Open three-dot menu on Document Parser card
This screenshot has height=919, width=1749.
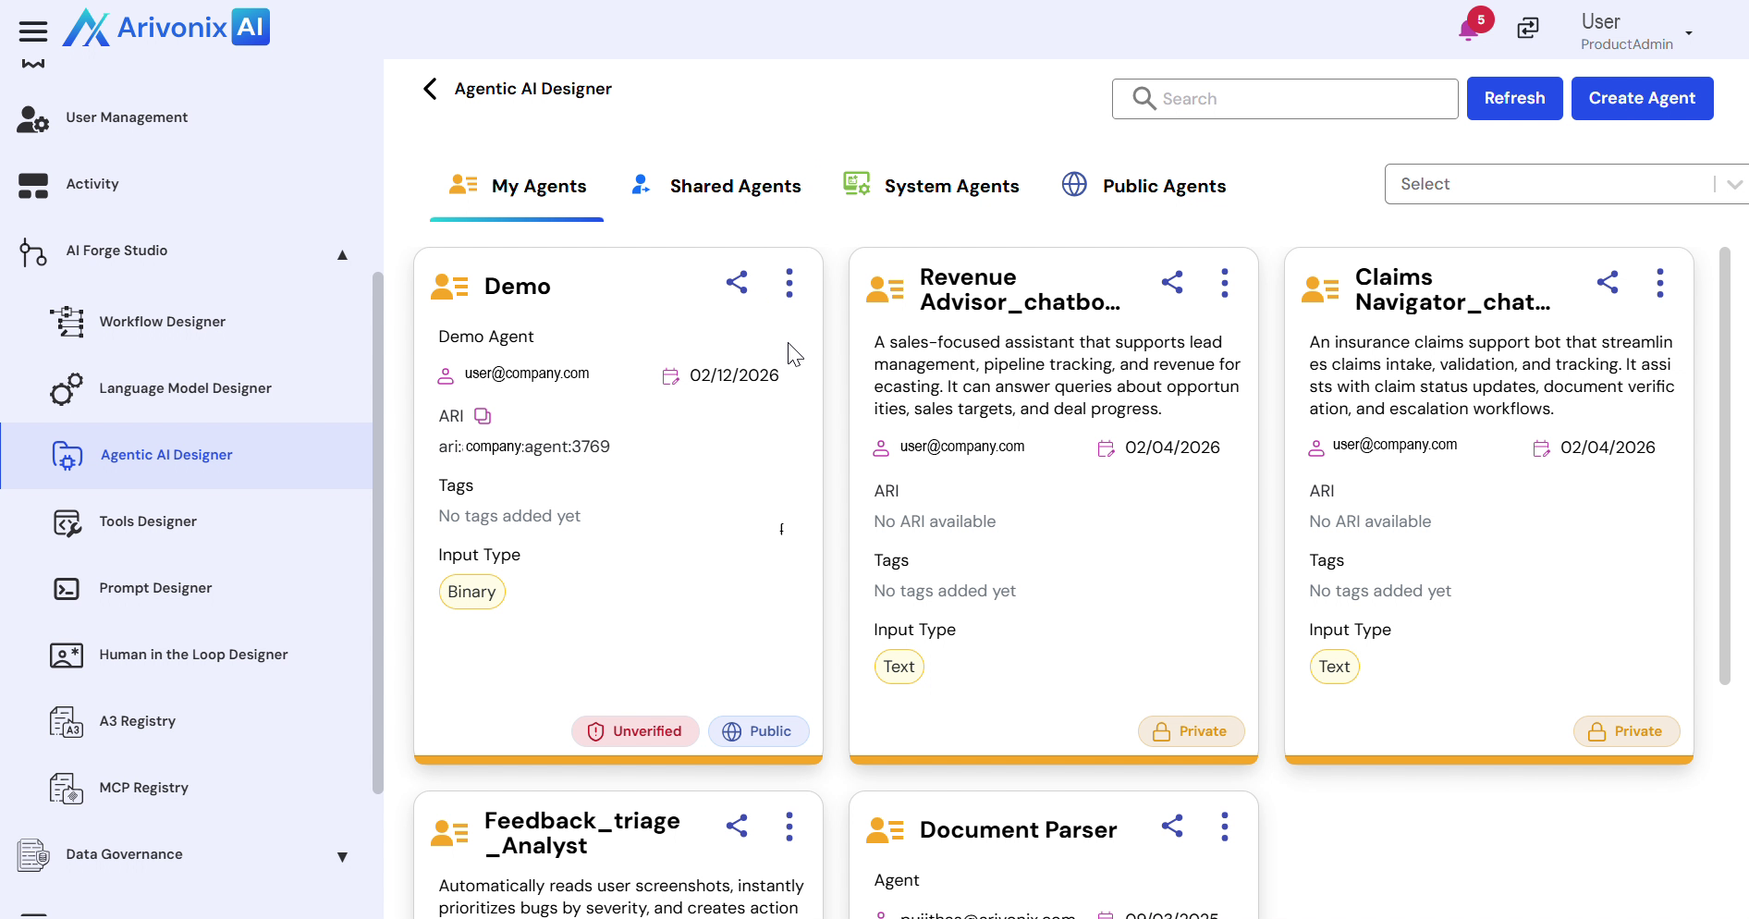1225,827
